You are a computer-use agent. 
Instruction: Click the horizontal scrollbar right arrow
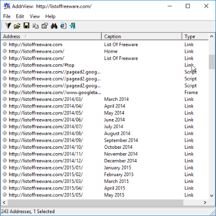[205, 203]
